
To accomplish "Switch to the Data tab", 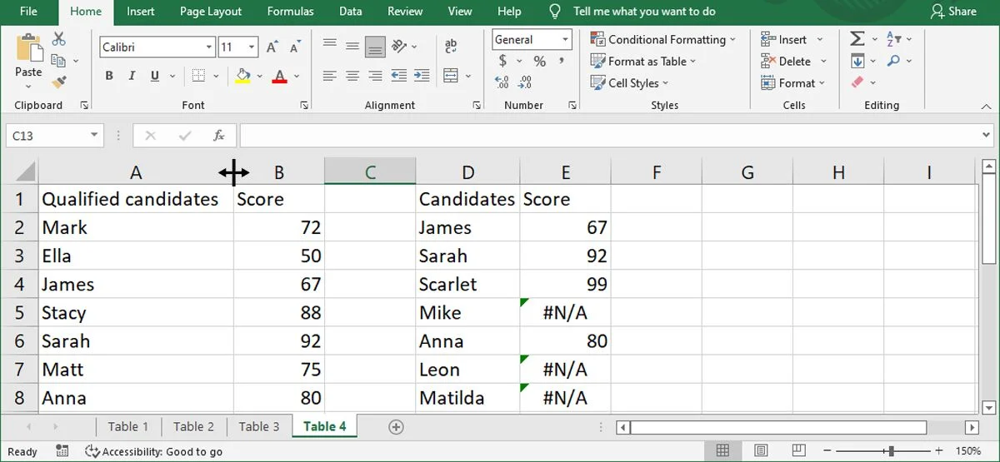I will (x=351, y=12).
